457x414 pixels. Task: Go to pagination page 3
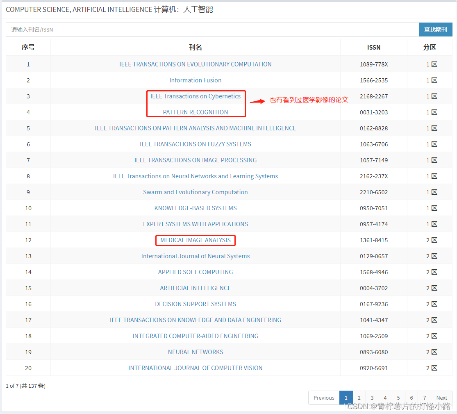pyautogui.click(x=372, y=398)
